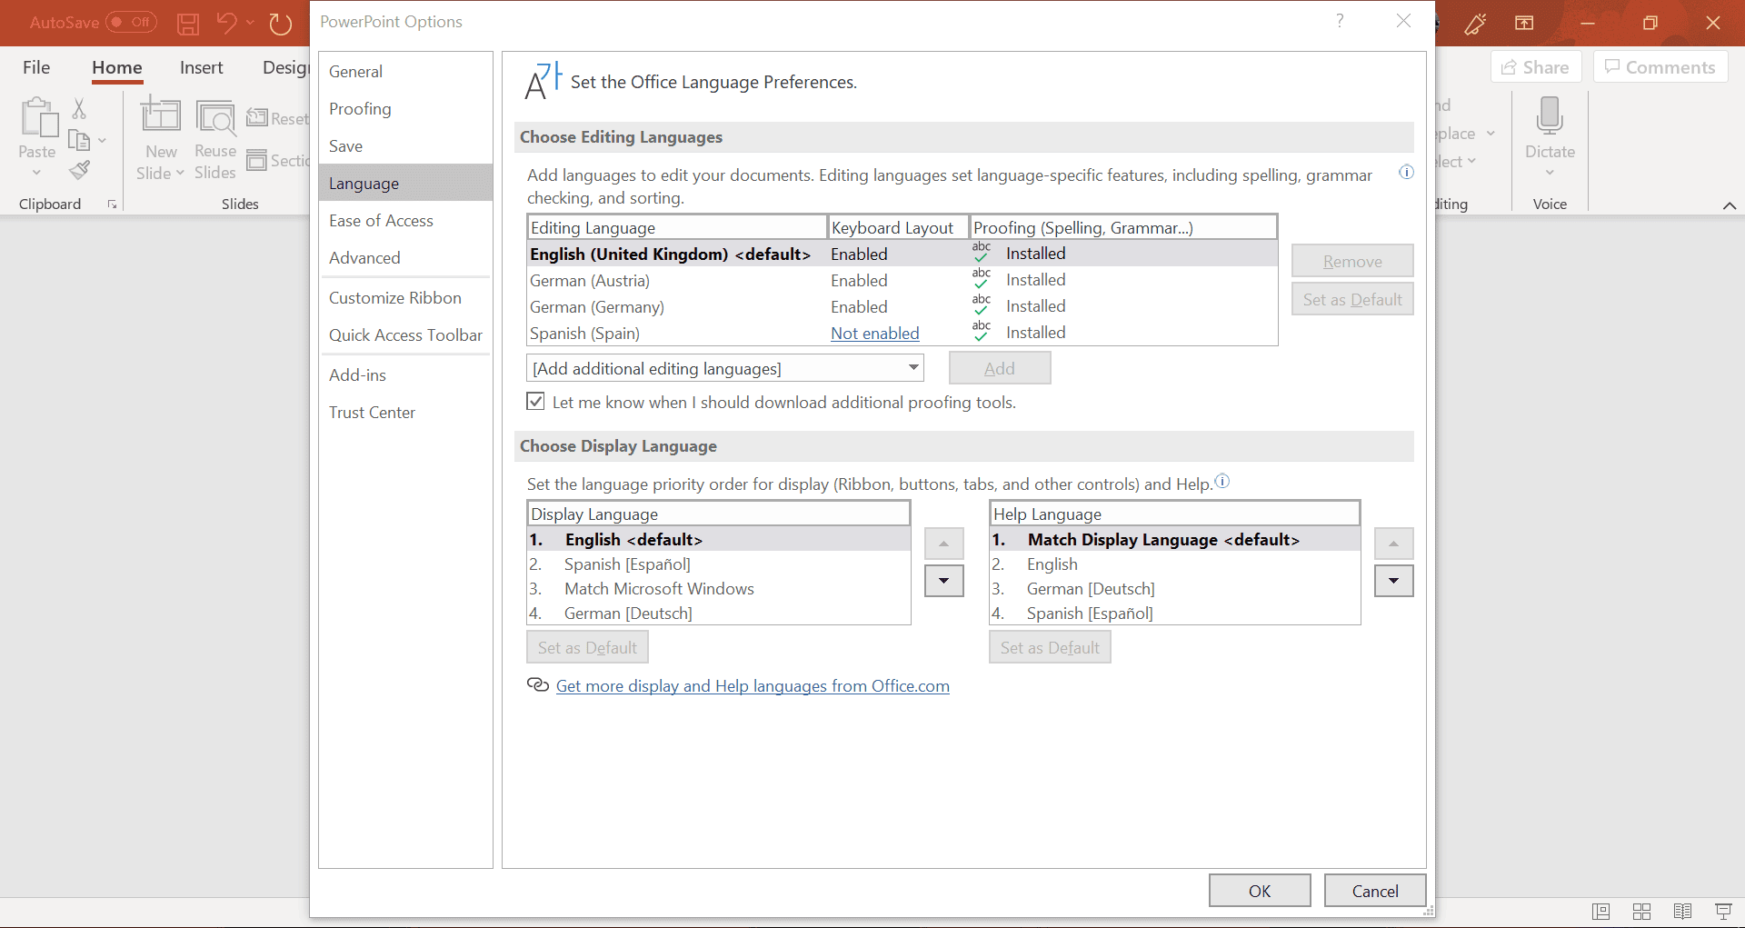
Task: Click the info icon beside editing languages description
Action: point(1406,172)
